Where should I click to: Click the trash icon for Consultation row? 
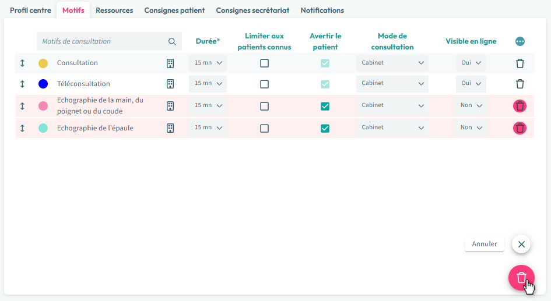(520, 63)
